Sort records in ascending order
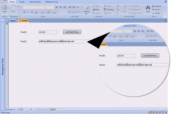 pyautogui.click(x=118, y=6)
